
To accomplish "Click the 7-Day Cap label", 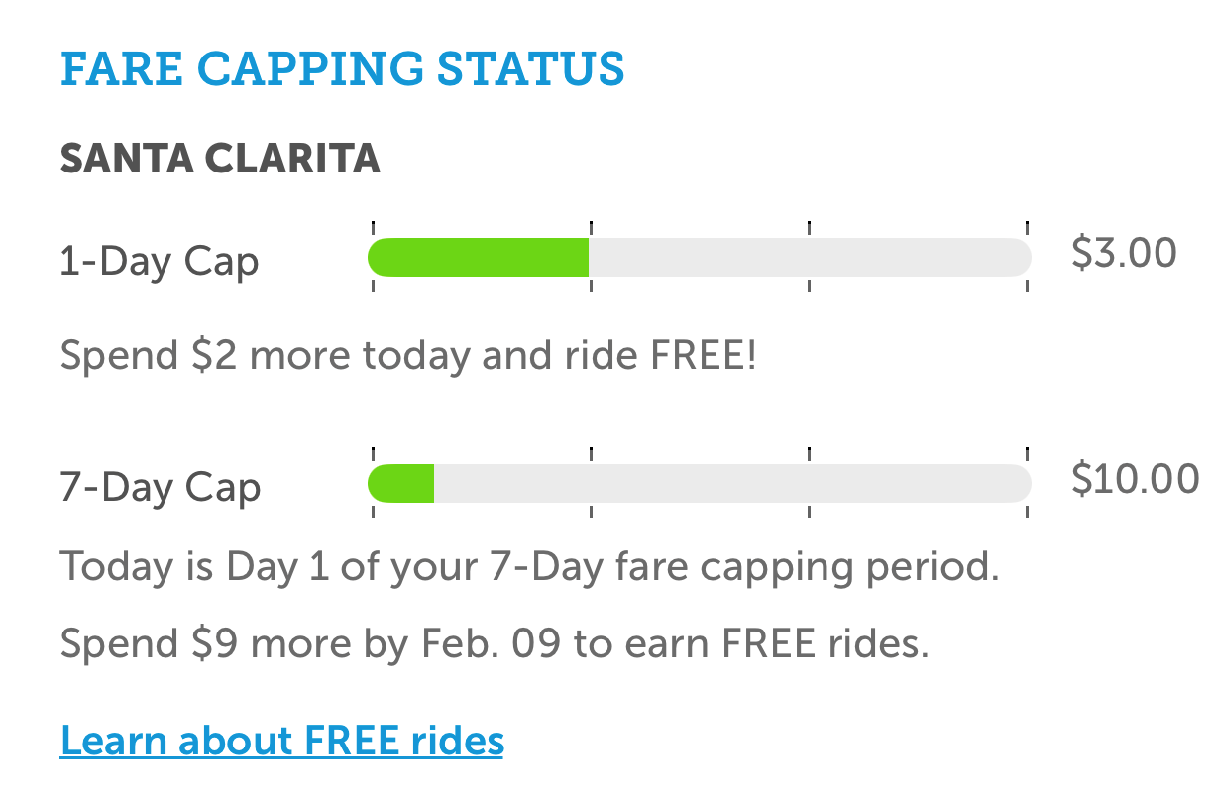I will click(x=161, y=487).
